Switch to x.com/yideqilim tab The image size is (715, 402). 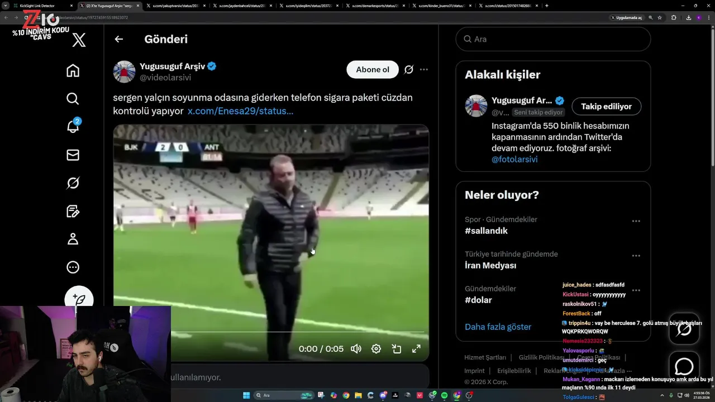[x=308, y=6]
